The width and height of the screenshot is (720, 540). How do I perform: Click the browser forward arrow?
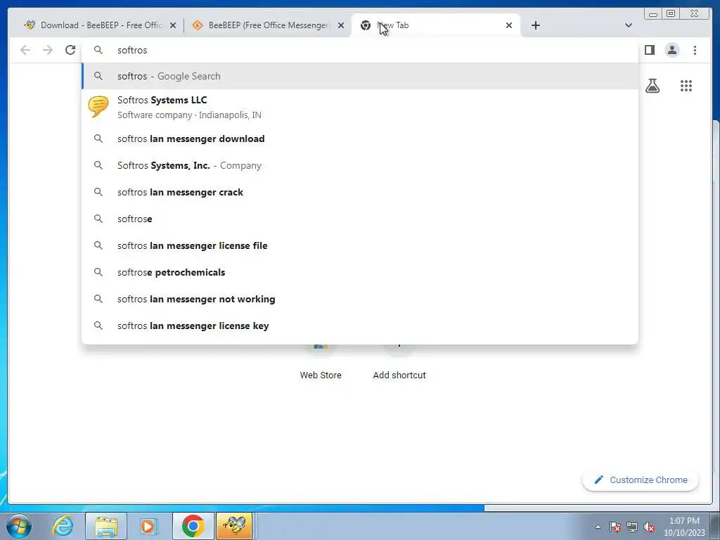[x=48, y=50]
